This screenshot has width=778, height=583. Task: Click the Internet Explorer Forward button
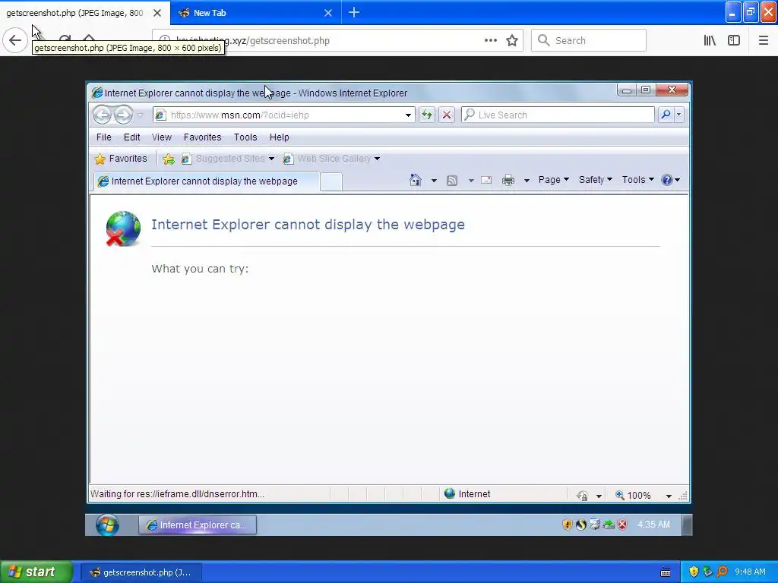point(124,115)
